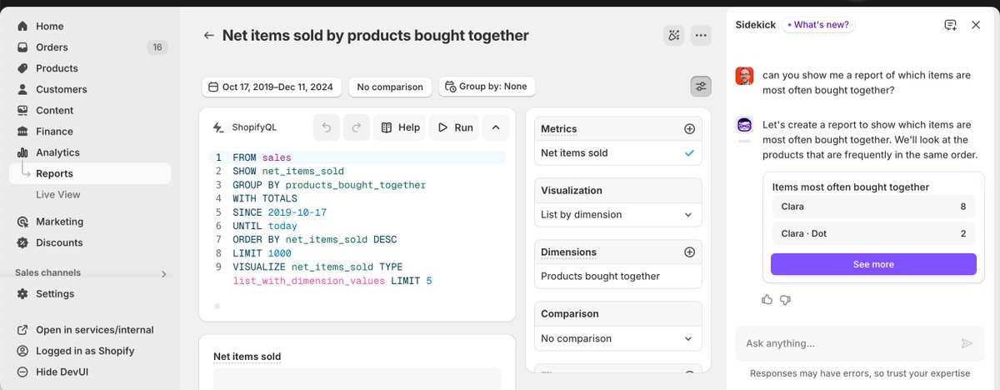Open the List by dimension visualization dropdown

(617, 215)
